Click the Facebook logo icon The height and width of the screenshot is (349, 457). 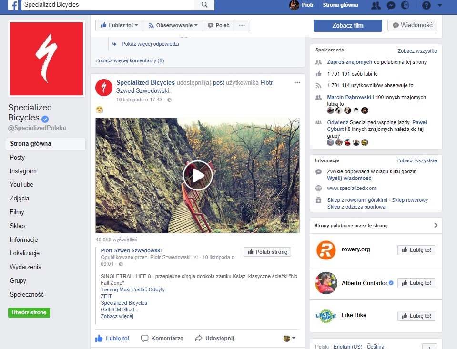13,5
